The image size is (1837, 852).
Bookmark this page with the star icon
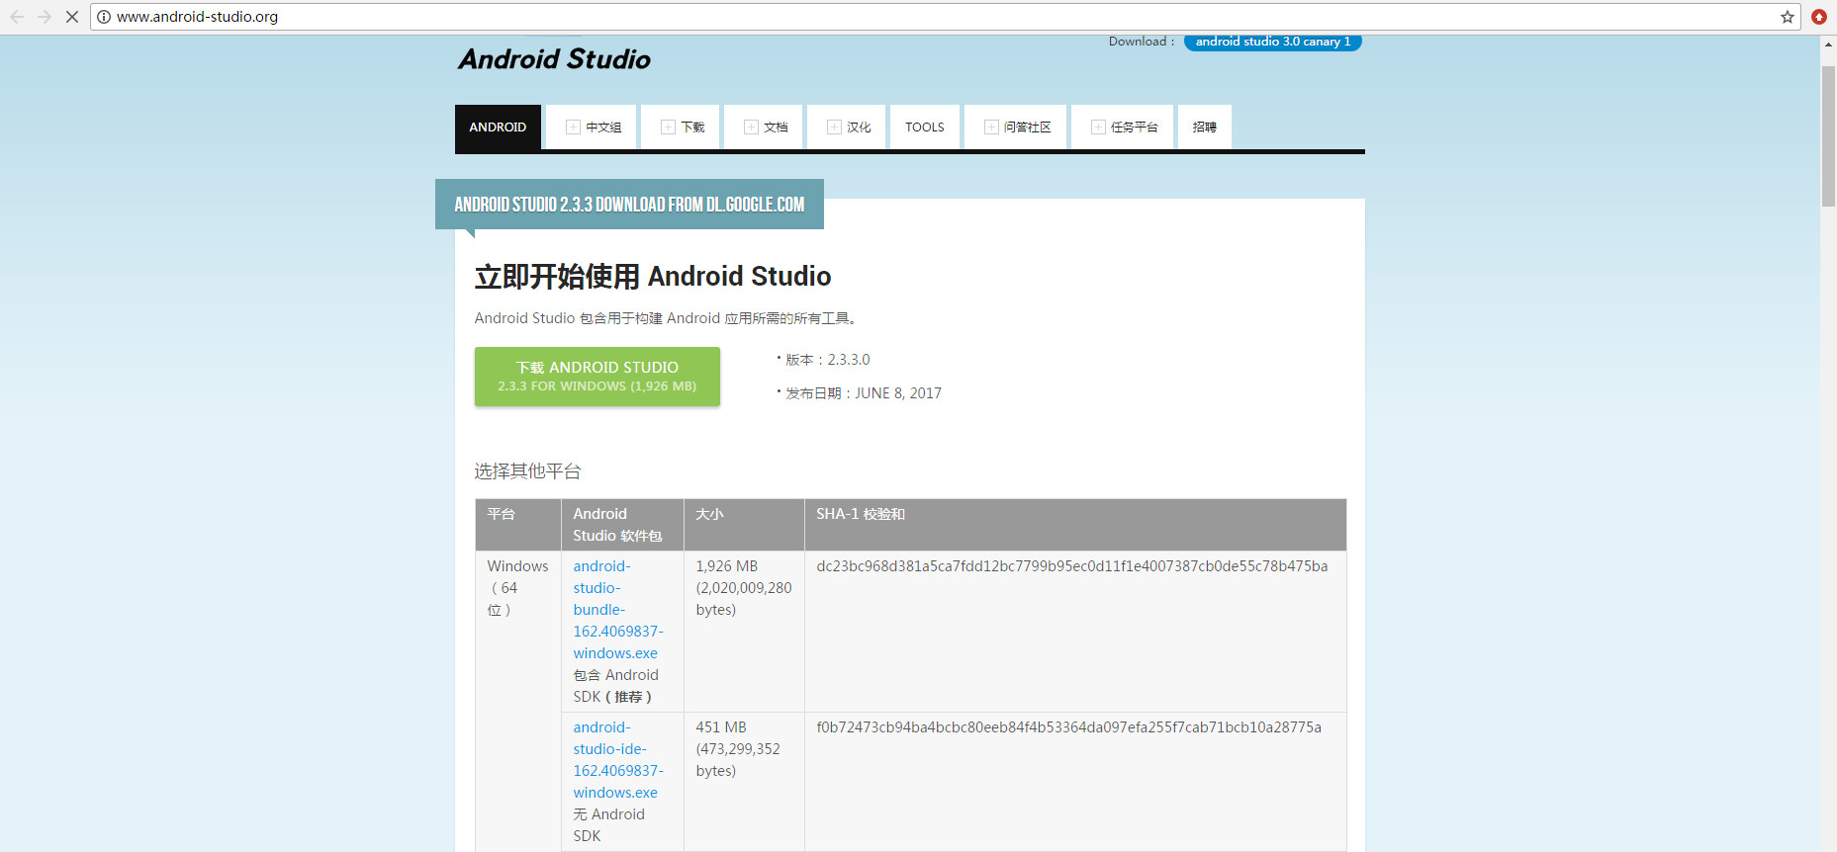(1788, 17)
